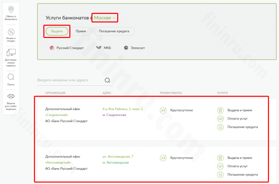Click the ОРГАНИЗАЦИЯ column header

[x=55, y=93]
